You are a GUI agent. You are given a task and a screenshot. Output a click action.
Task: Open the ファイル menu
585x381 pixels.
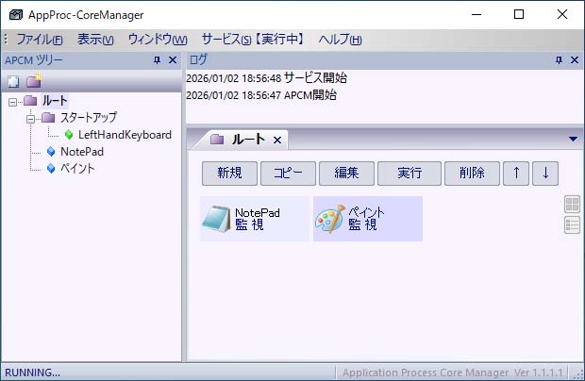[x=39, y=40]
